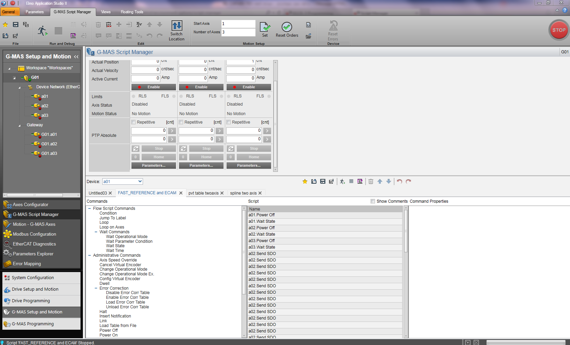Collapse the Gateway tree node
This screenshot has height=345, width=570.
[19, 125]
